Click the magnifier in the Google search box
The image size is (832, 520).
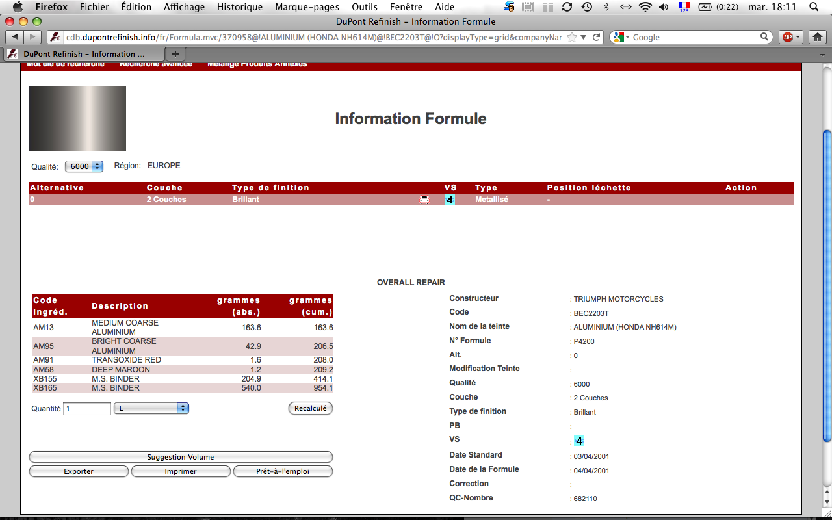[x=764, y=37]
